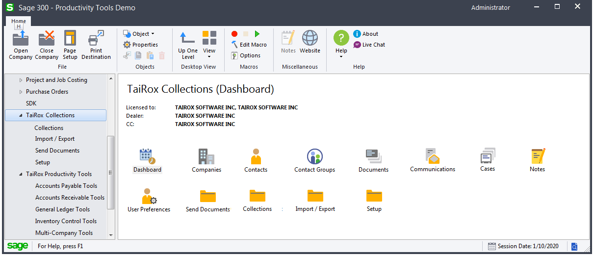Viewport: 594px width, 256px height.
Task: Open the Help dropdown arrow
Action: [x=341, y=56]
